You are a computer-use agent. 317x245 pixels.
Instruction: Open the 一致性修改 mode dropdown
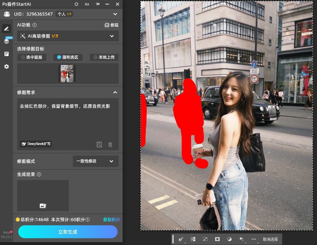point(95,161)
